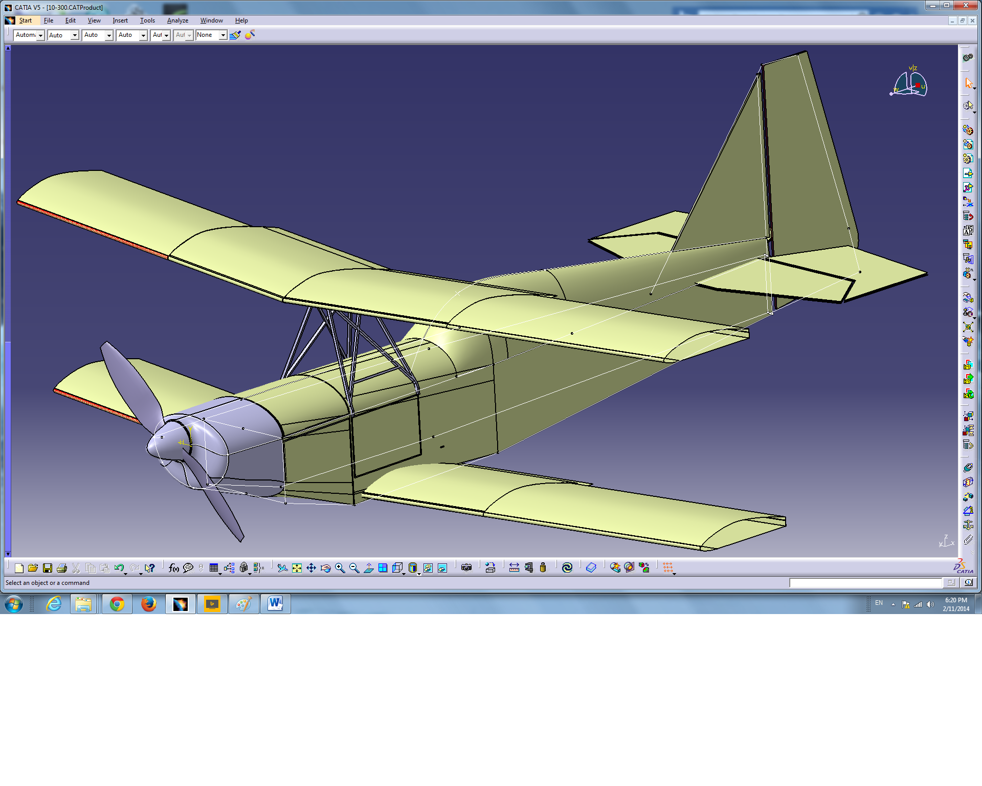Select the Formula f(x) tool
Viewport: 982px width, 786px height.
tap(173, 568)
